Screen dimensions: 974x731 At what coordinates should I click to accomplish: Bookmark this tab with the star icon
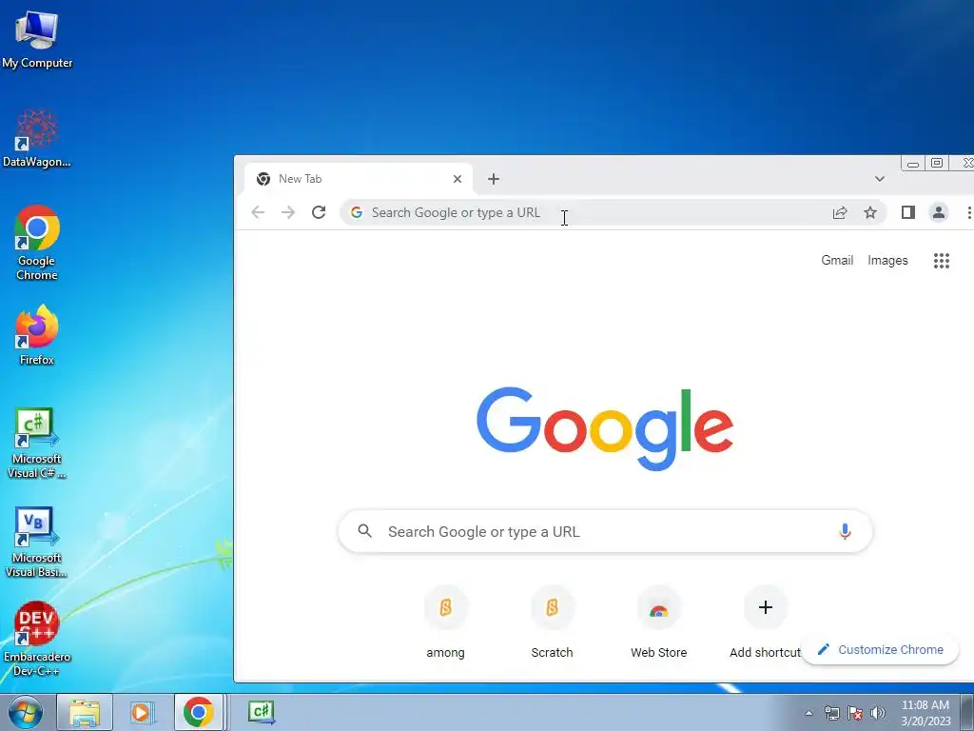[870, 212]
